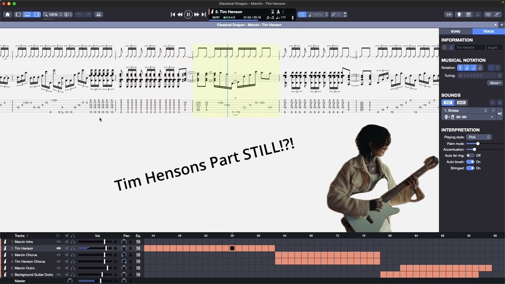Pause playback
505x284 pixels.
pyautogui.click(x=188, y=15)
